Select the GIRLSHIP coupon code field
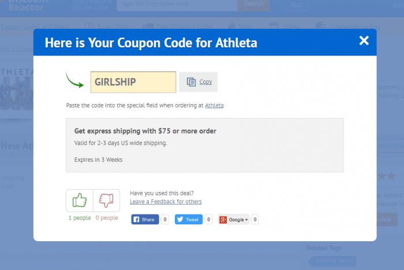Screen dimensions: 404x270 [133, 82]
